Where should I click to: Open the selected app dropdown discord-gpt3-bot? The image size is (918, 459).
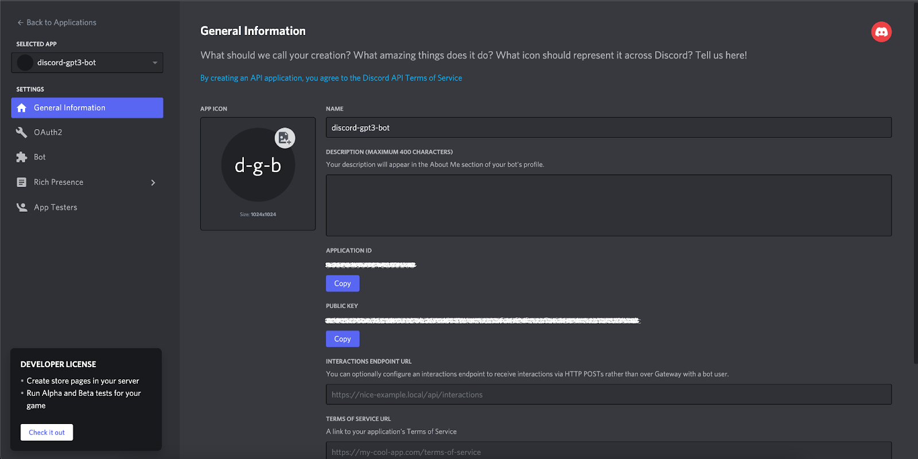pyautogui.click(x=87, y=63)
